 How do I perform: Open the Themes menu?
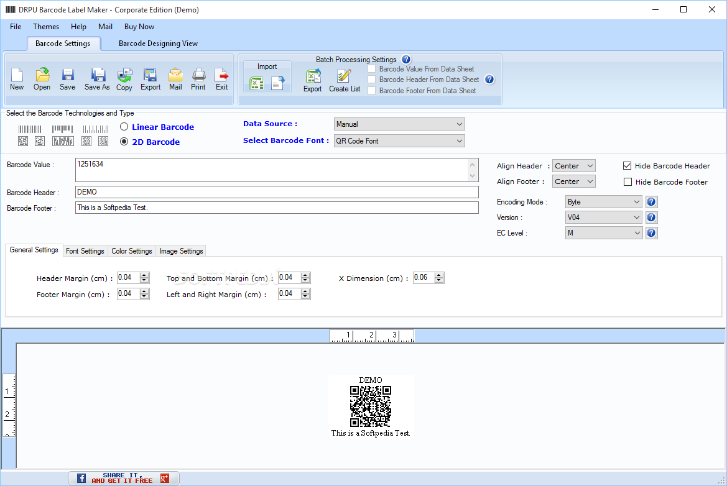click(x=46, y=27)
